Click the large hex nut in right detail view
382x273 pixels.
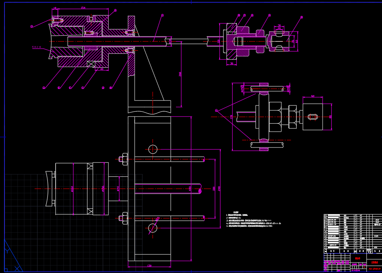coord(275,117)
